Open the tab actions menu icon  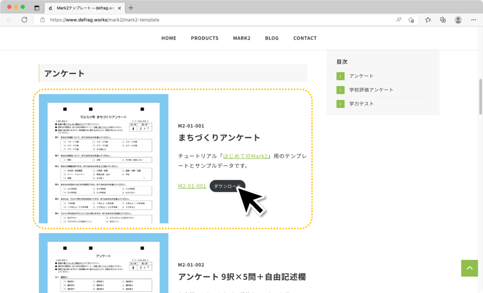37,8
